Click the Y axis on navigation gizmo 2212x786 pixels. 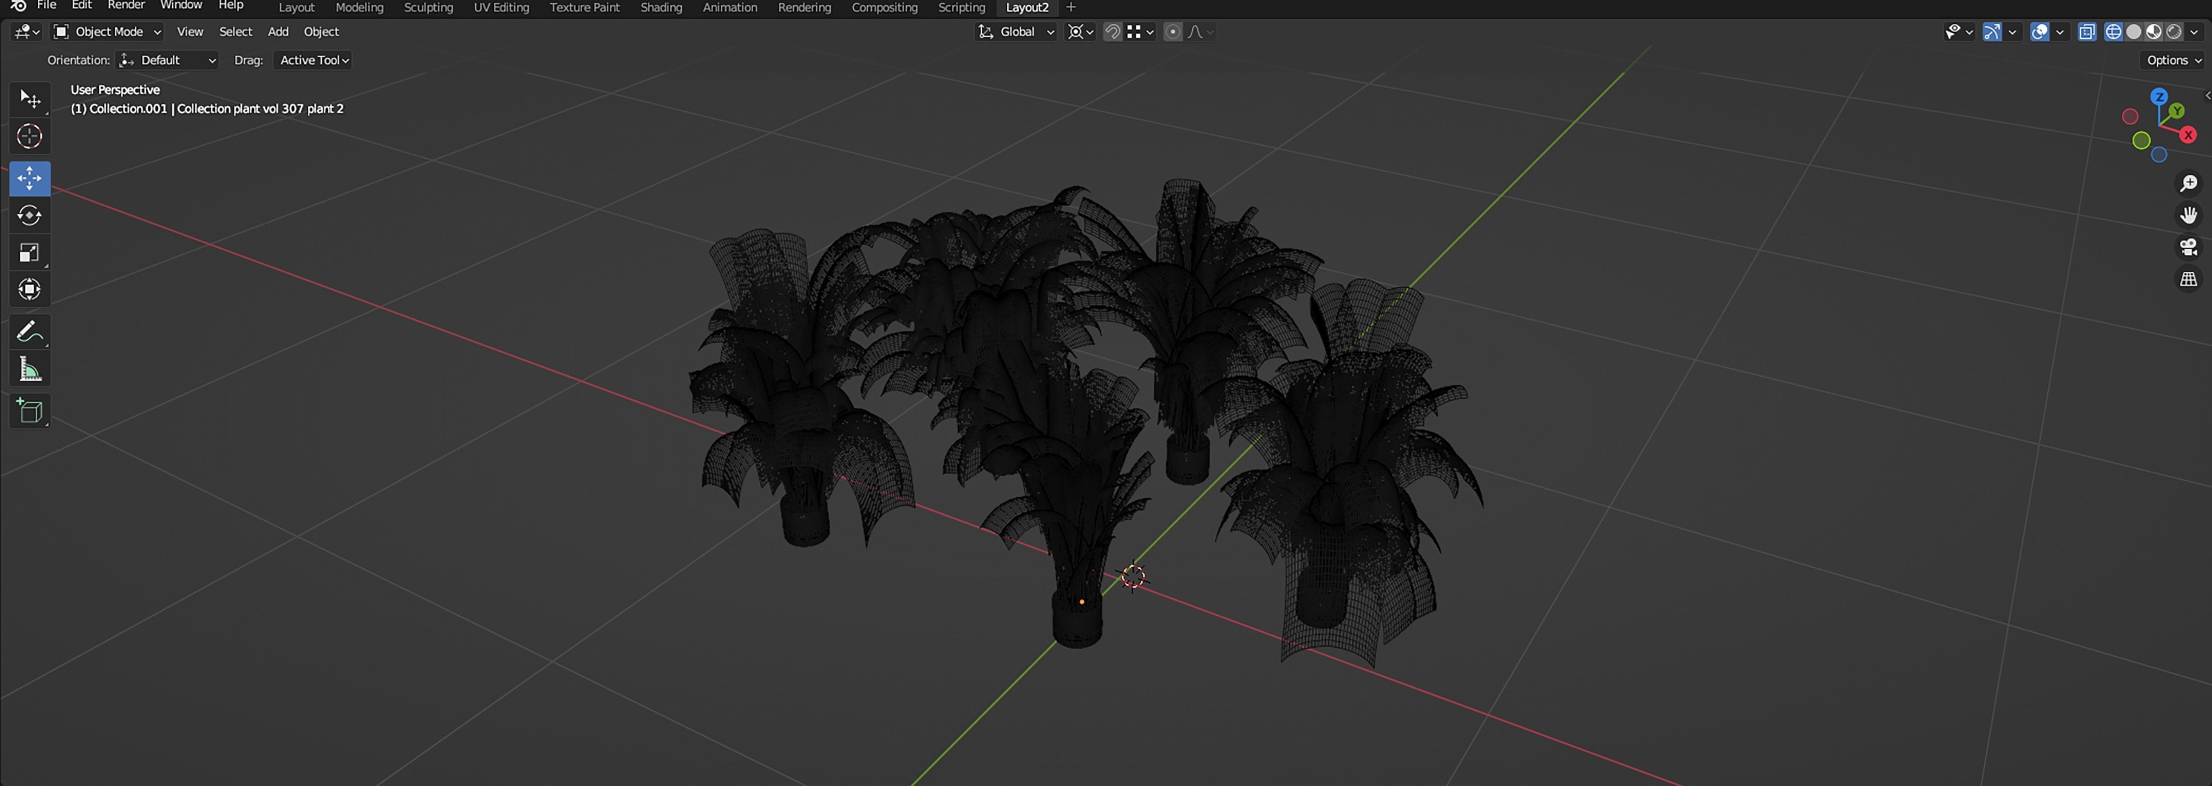tap(2176, 111)
